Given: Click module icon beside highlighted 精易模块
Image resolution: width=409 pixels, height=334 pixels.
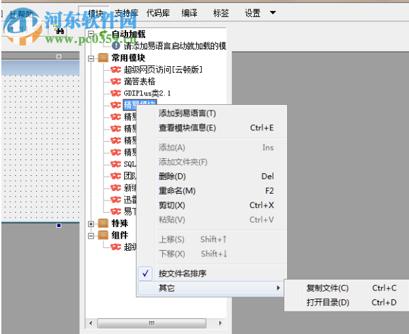Looking at the screenshot, I should (116, 105).
